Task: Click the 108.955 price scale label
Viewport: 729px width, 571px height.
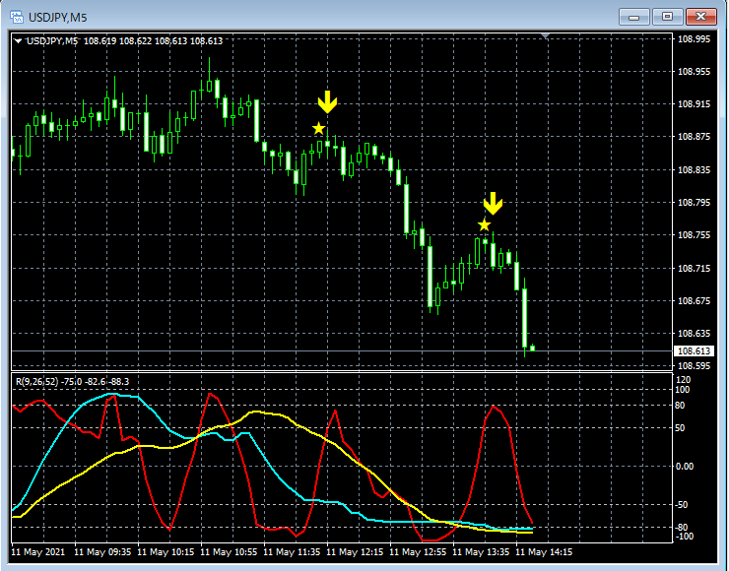Action: coord(694,72)
